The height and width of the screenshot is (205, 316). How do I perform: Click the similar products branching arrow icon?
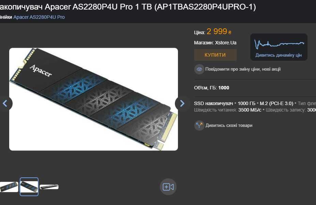[199, 126]
